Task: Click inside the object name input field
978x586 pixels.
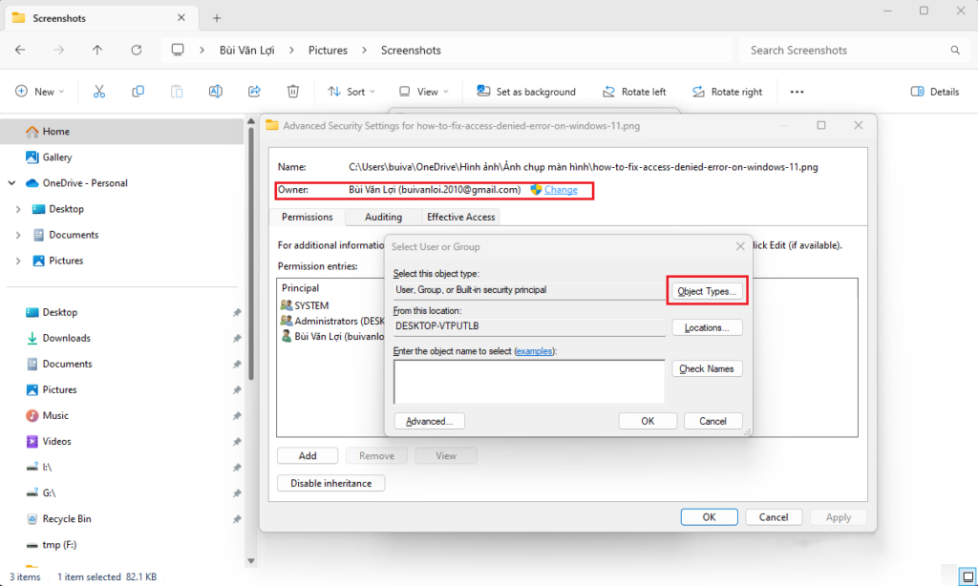Action: pos(529,382)
